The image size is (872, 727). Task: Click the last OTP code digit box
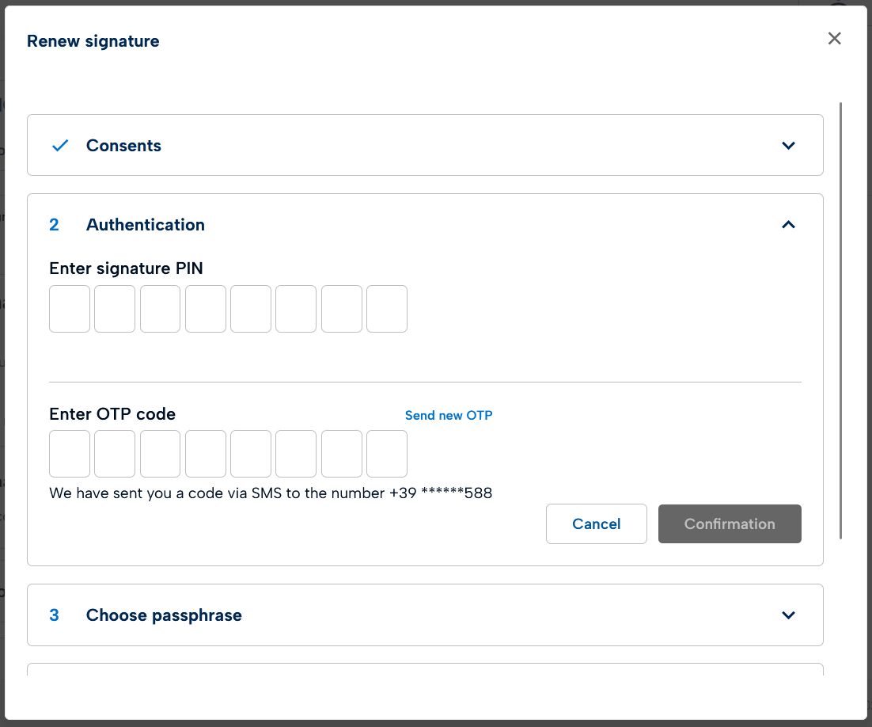(387, 454)
